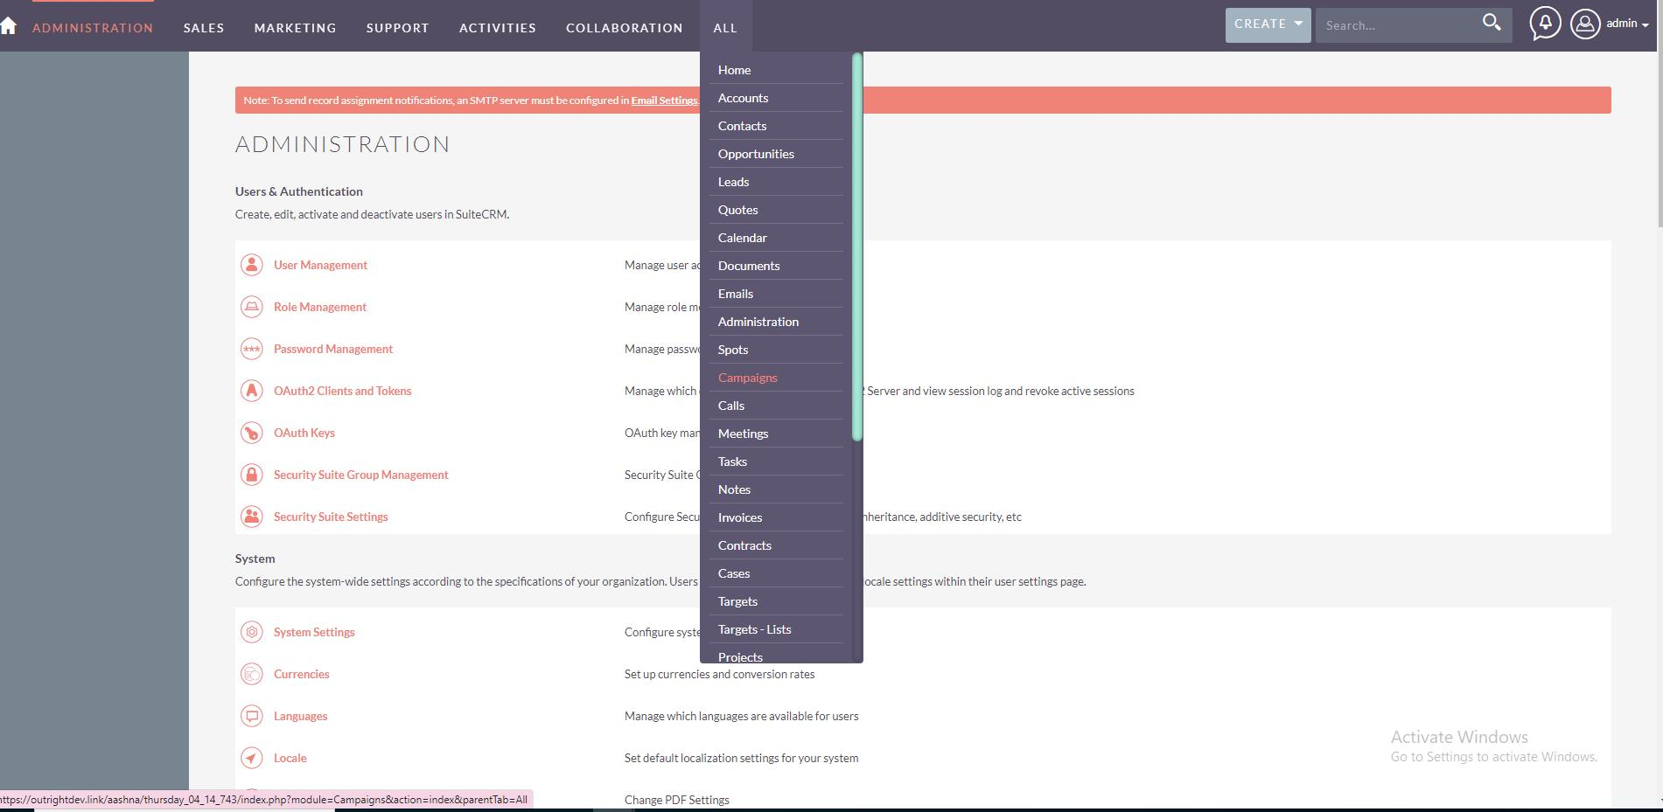Click the System Settings gear icon
This screenshot has height=812, width=1663.
pyautogui.click(x=252, y=632)
